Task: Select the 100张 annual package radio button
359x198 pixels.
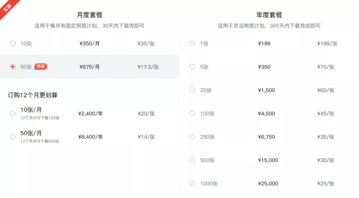Action: pos(192,113)
